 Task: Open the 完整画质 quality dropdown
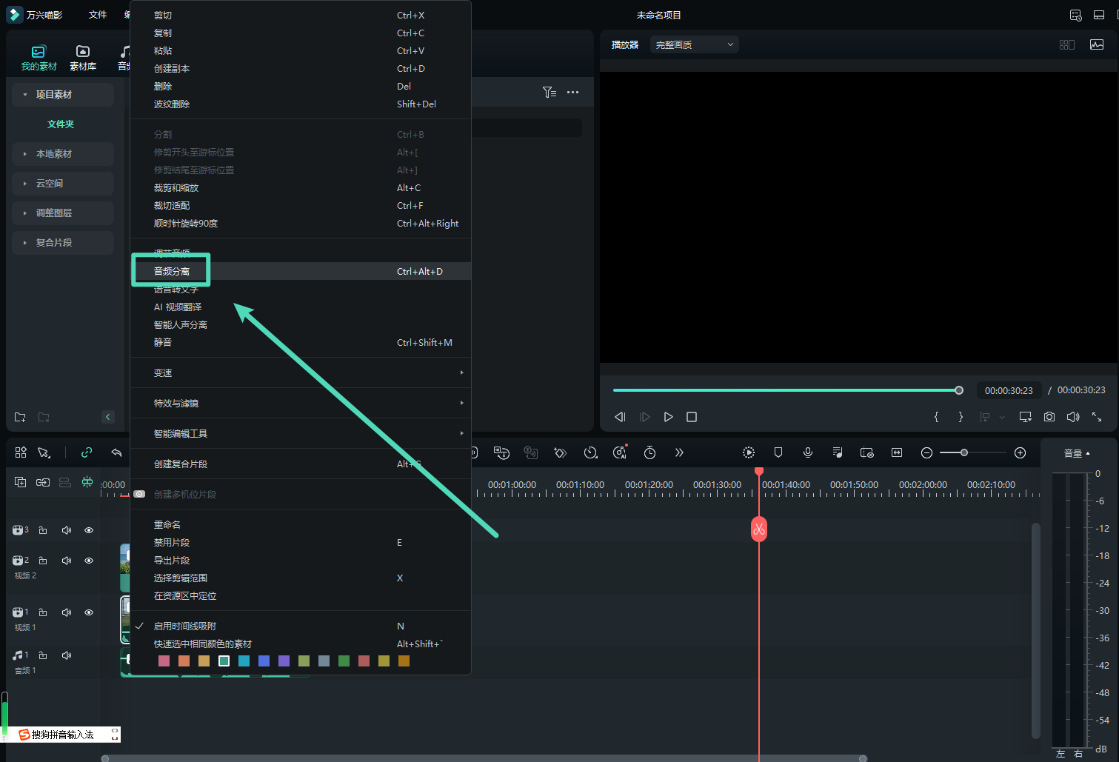click(x=694, y=45)
